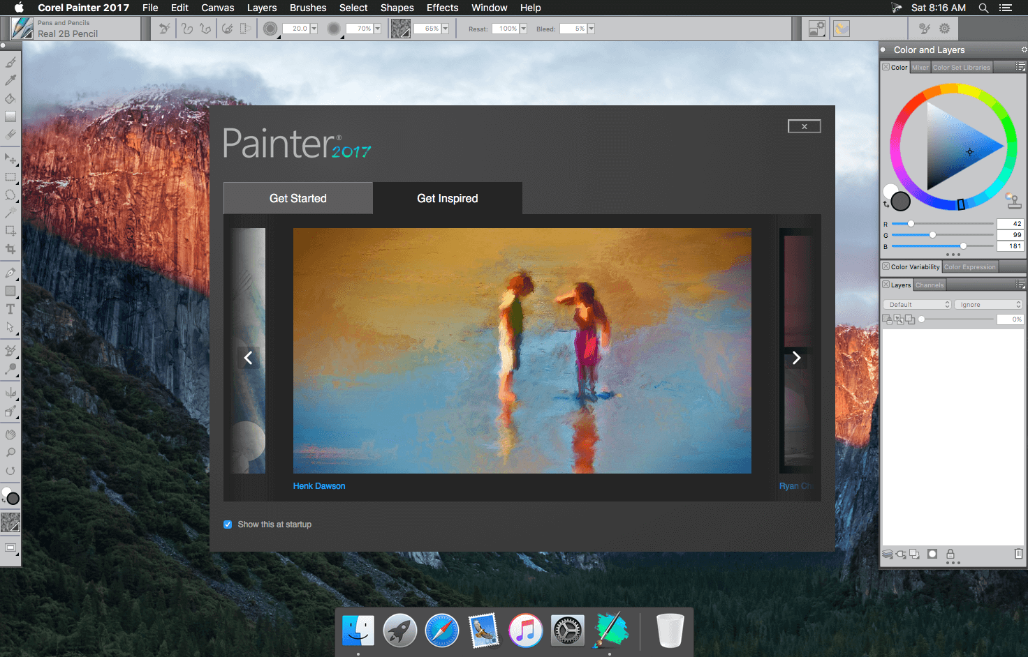Image resolution: width=1028 pixels, height=657 pixels.
Task: Choose the Shape Selection arrow tool
Action: point(10,327)
